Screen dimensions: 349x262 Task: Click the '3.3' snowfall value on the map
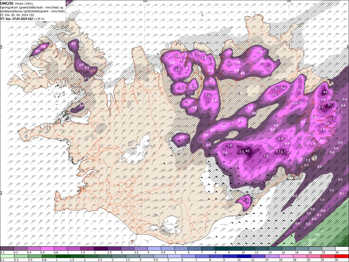[325, 92]
